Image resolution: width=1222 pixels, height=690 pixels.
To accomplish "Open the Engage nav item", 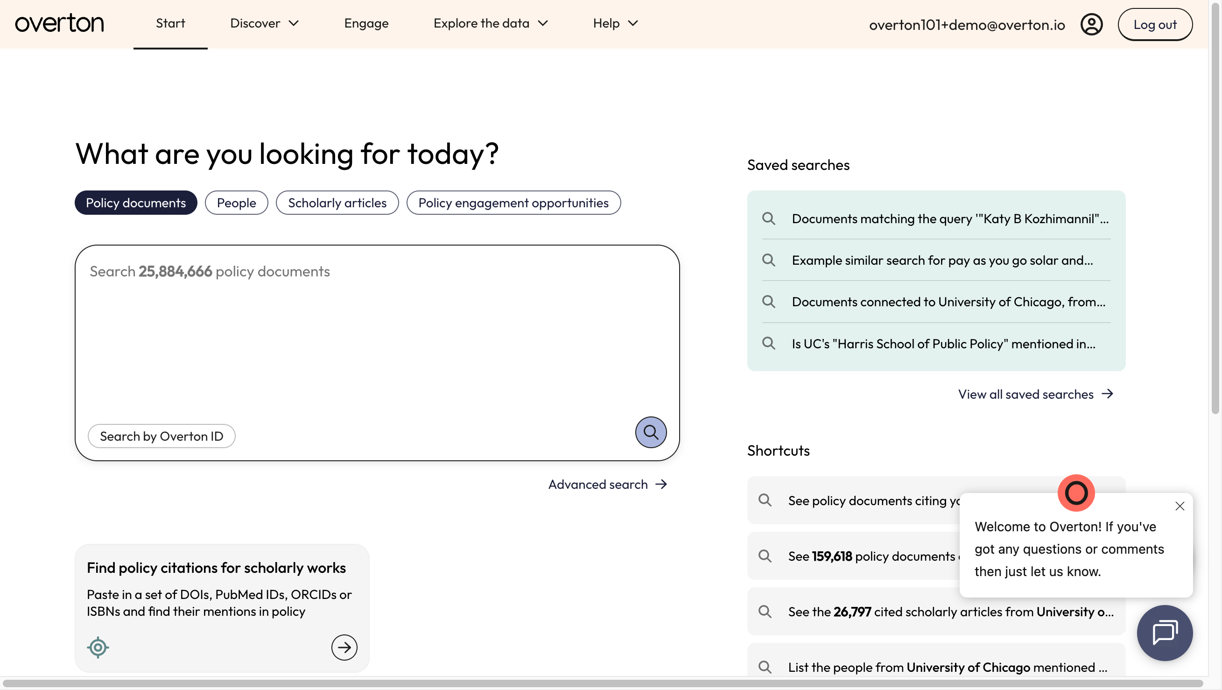I will 366,23.
